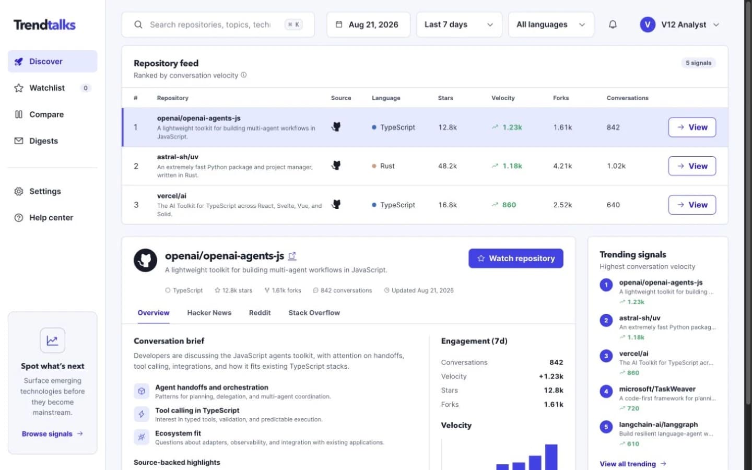Click GitHub source icon for openai-agents-js row
This screenshot has height=470, width=752.
[x=336, y=127]
